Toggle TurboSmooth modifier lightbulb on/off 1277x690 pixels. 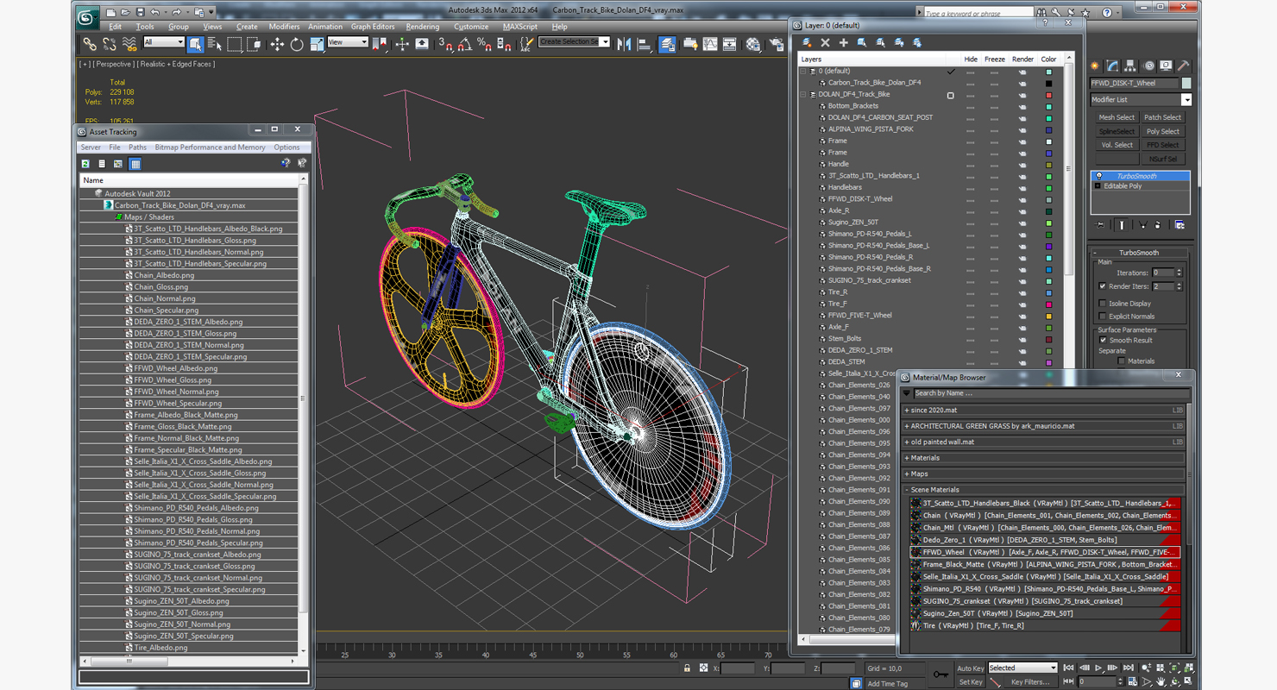click(1098, 176)
